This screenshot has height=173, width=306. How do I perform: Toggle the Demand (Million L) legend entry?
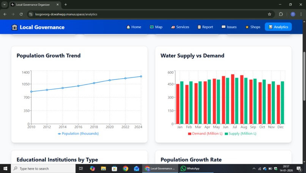[x=205, y=133]
